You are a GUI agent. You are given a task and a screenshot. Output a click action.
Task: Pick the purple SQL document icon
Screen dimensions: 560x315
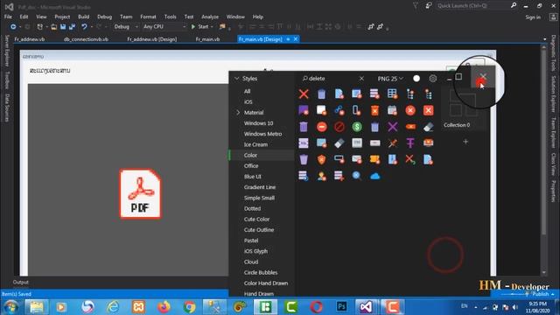304,143
